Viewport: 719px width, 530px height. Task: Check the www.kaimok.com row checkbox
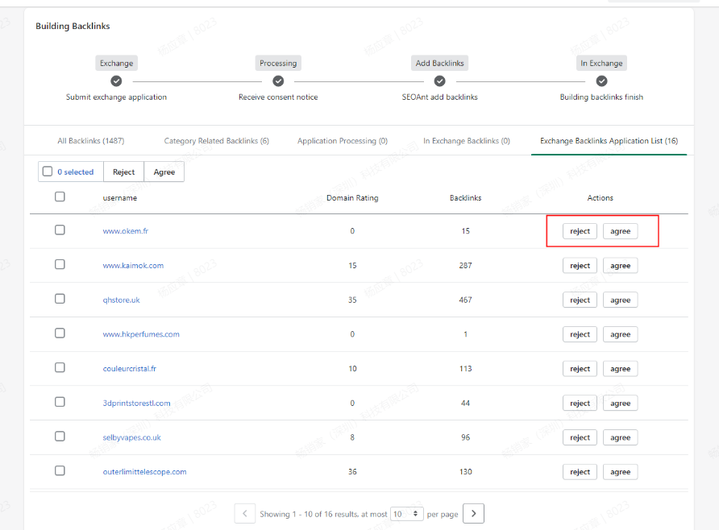click(x=60, y=264)
